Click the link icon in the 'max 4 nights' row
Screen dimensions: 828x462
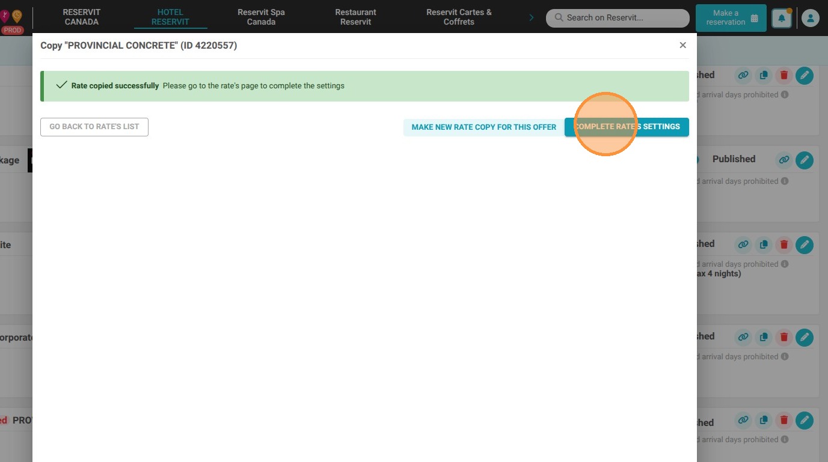pos(744,245)
